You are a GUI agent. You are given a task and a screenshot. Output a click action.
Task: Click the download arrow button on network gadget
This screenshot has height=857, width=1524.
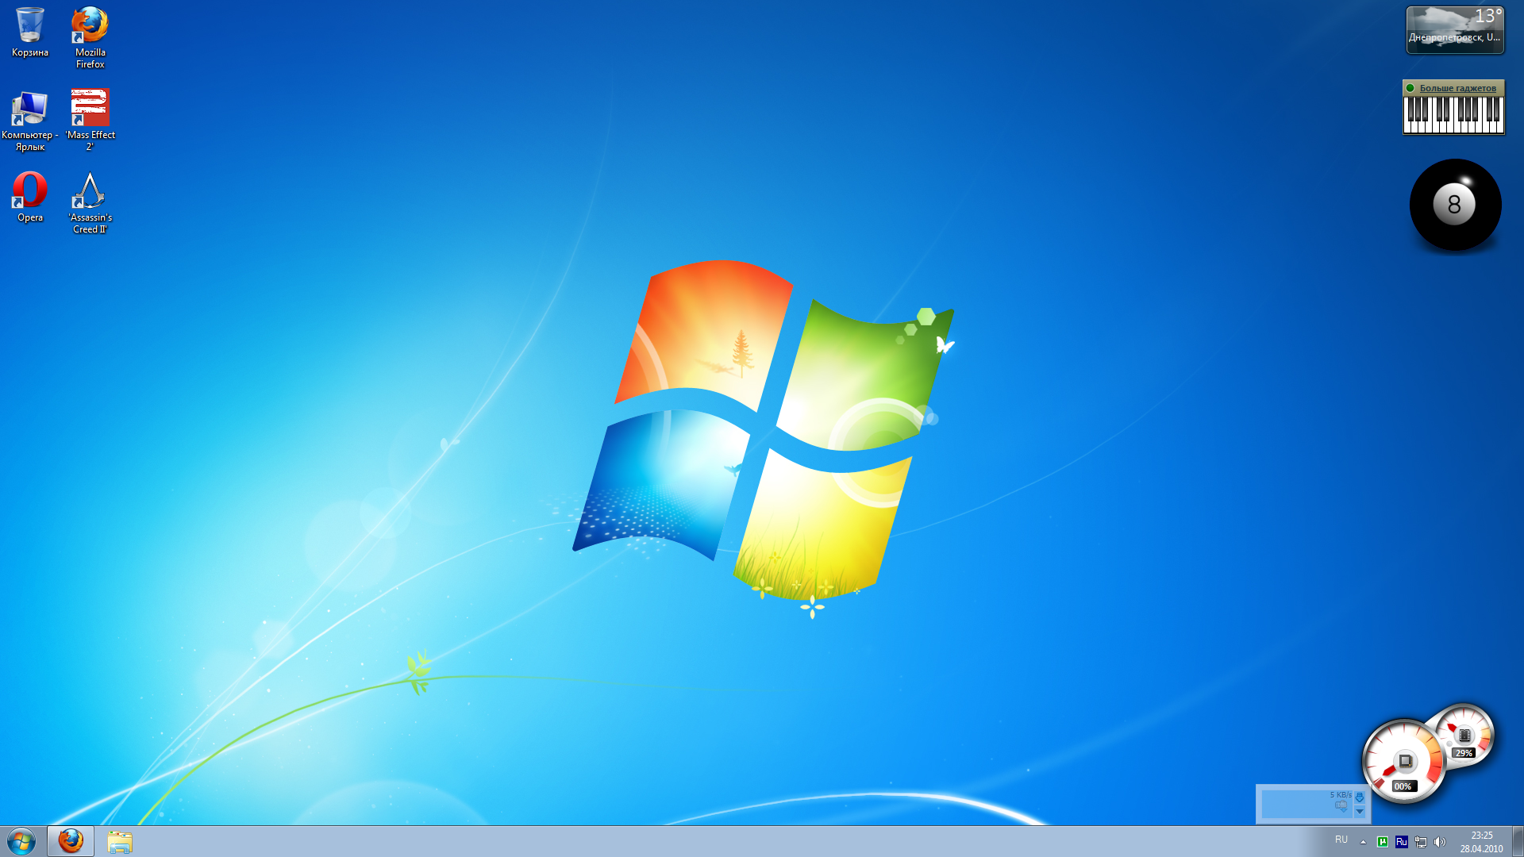pos(1360,797)
